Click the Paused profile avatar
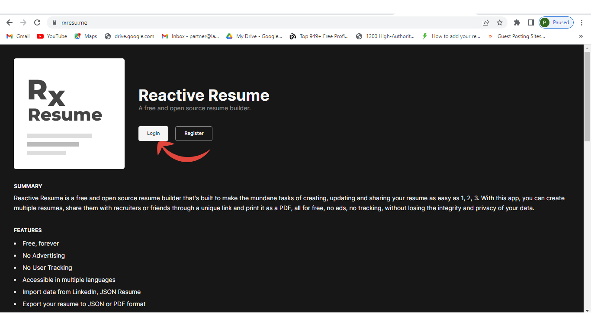Screen dimensions: 591x332 pyautogui.click(x=544, y=22)
